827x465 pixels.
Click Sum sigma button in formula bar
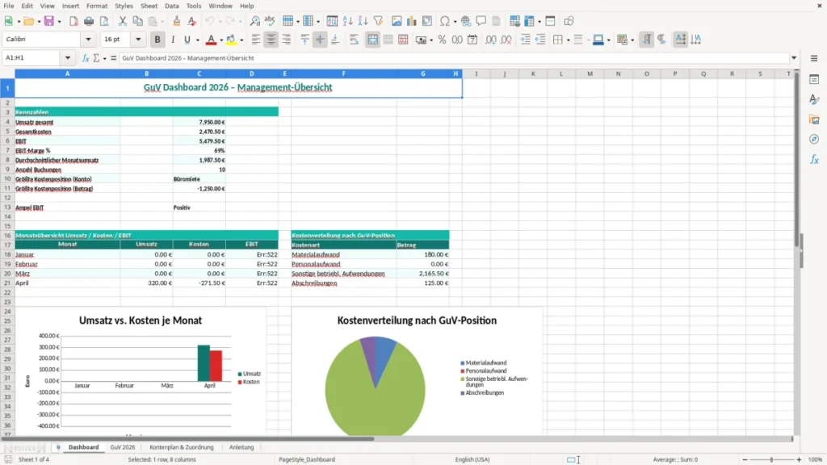pyautogui.click(x=96, y=58)
